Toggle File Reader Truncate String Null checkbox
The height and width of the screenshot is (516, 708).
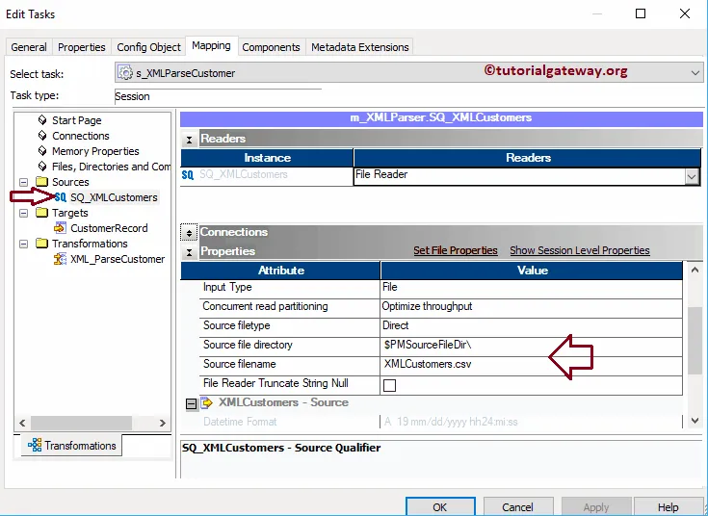389,385
